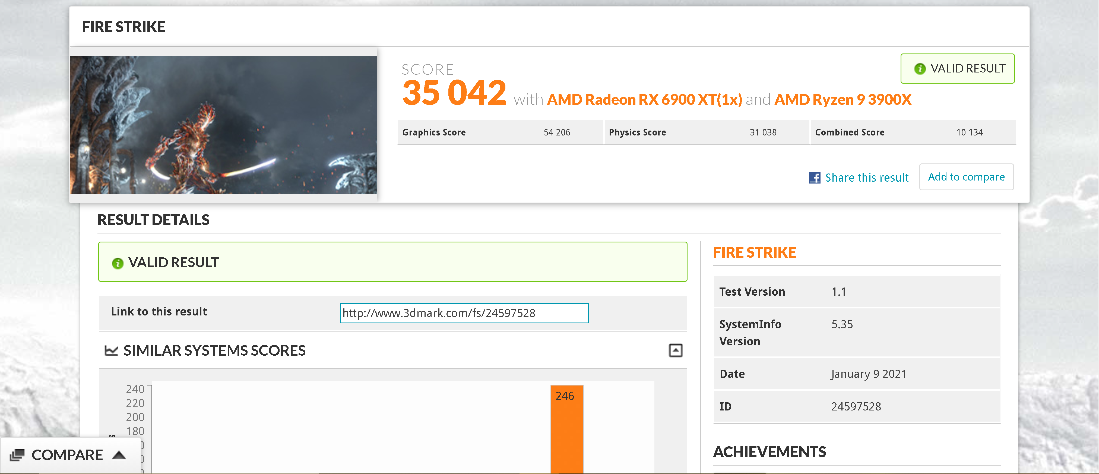Click the SystemInfo Version value 5.35
Viewport: 1099px width, 474px height.
pyautogui.click(x=842, y=324)
